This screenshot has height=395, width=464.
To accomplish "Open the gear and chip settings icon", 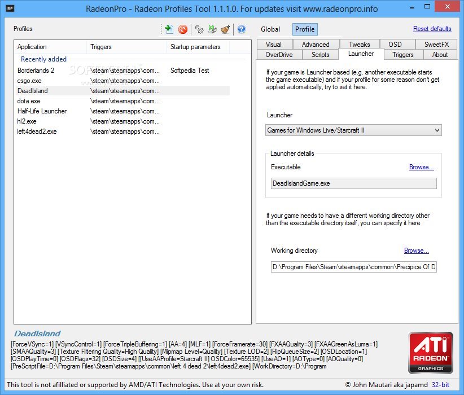I will [199, 29].
